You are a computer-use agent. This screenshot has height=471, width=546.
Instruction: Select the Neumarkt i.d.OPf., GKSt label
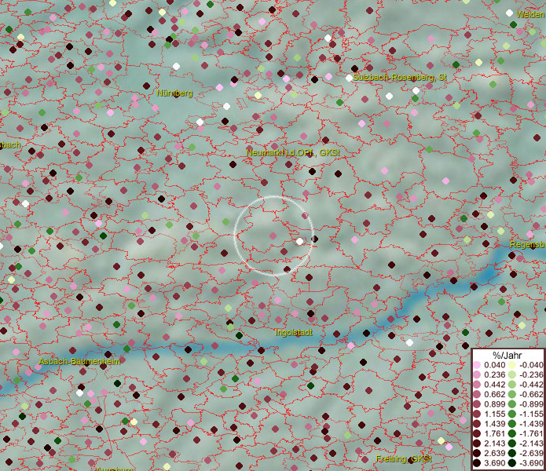(293, 152)
